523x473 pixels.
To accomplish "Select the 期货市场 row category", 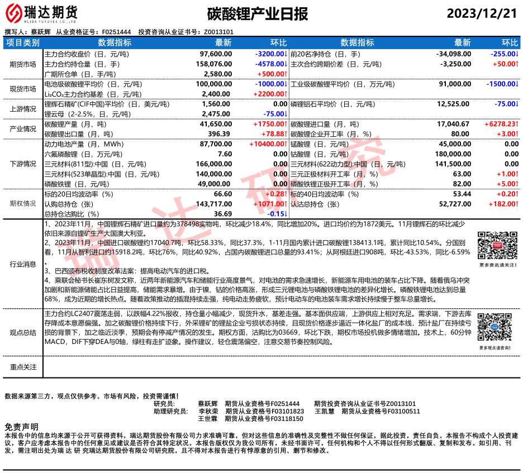I will tap(23, 64).
